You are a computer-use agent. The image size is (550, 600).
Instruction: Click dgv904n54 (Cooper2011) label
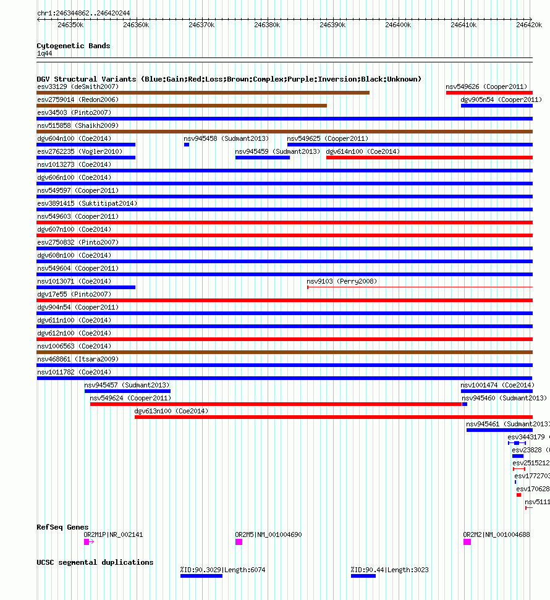tap(78, 307)
